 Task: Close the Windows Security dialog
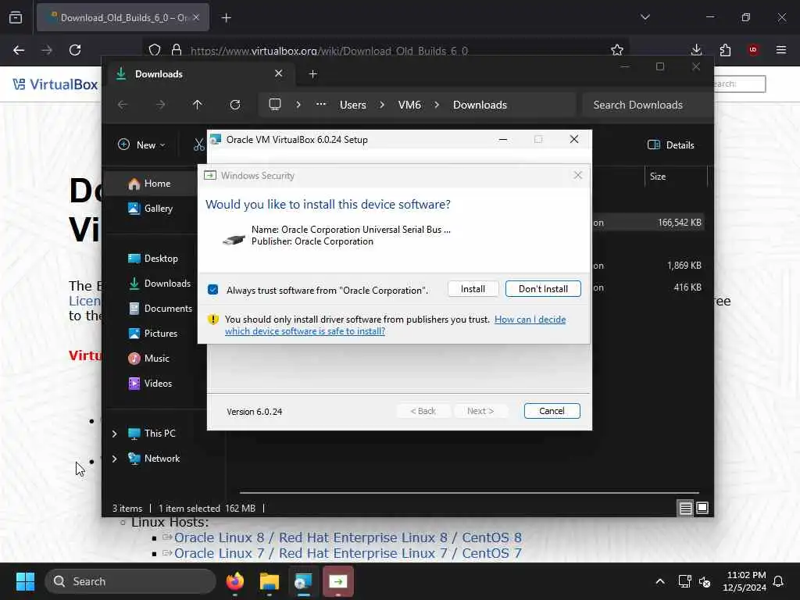point(577,176)
